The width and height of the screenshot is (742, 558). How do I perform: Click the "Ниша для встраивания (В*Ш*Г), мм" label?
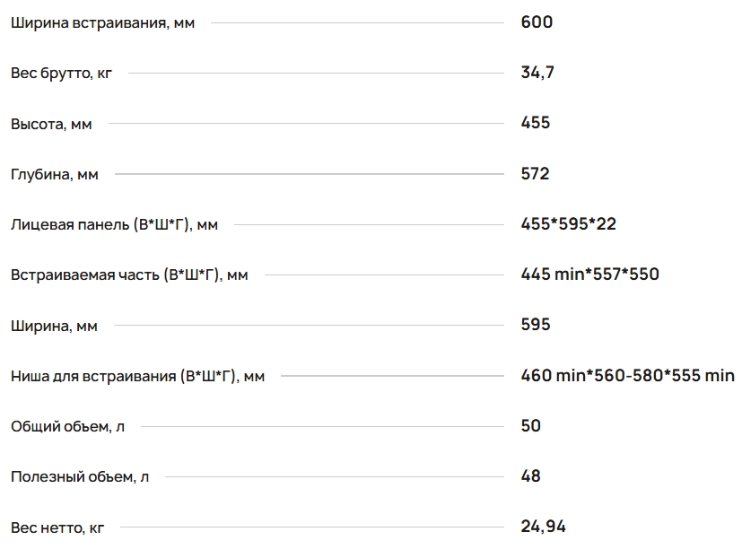[137, 377]
